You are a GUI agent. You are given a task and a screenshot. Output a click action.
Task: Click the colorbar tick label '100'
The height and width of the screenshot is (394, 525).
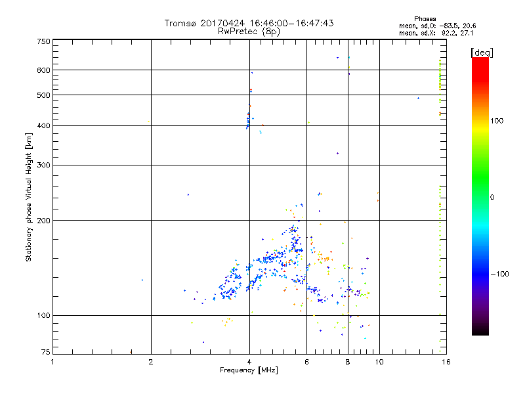(x=497, y=121)
